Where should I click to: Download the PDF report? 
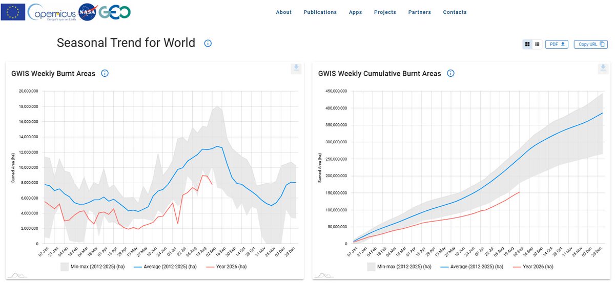click(x=557, y=45)
